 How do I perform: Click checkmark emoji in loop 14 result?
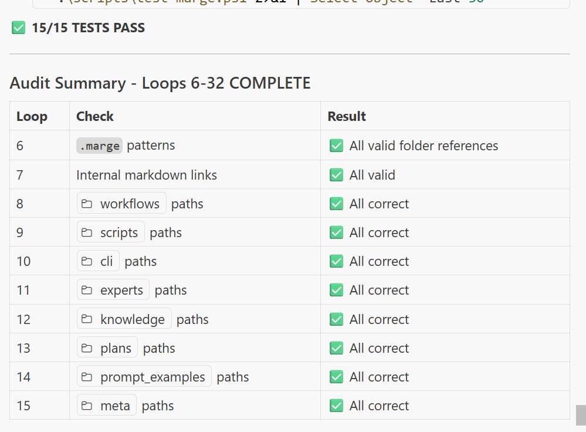point(336,377)
